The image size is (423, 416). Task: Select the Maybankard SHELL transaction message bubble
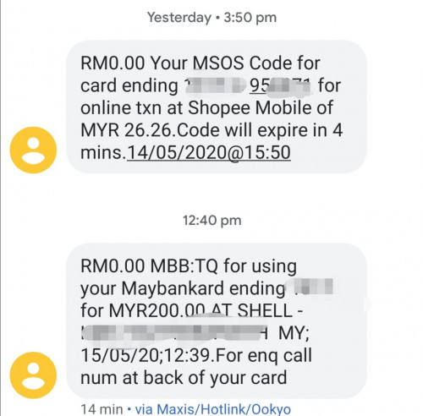217,320
